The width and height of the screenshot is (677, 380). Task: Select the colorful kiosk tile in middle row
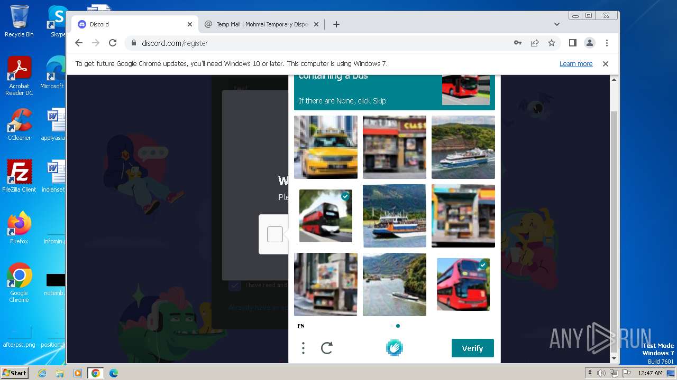click(463, 216)
